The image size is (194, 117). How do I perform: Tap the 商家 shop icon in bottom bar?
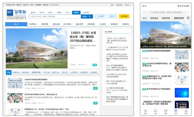166,111
